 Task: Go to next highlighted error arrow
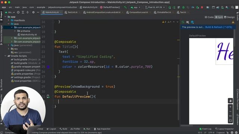coord(177,22)
